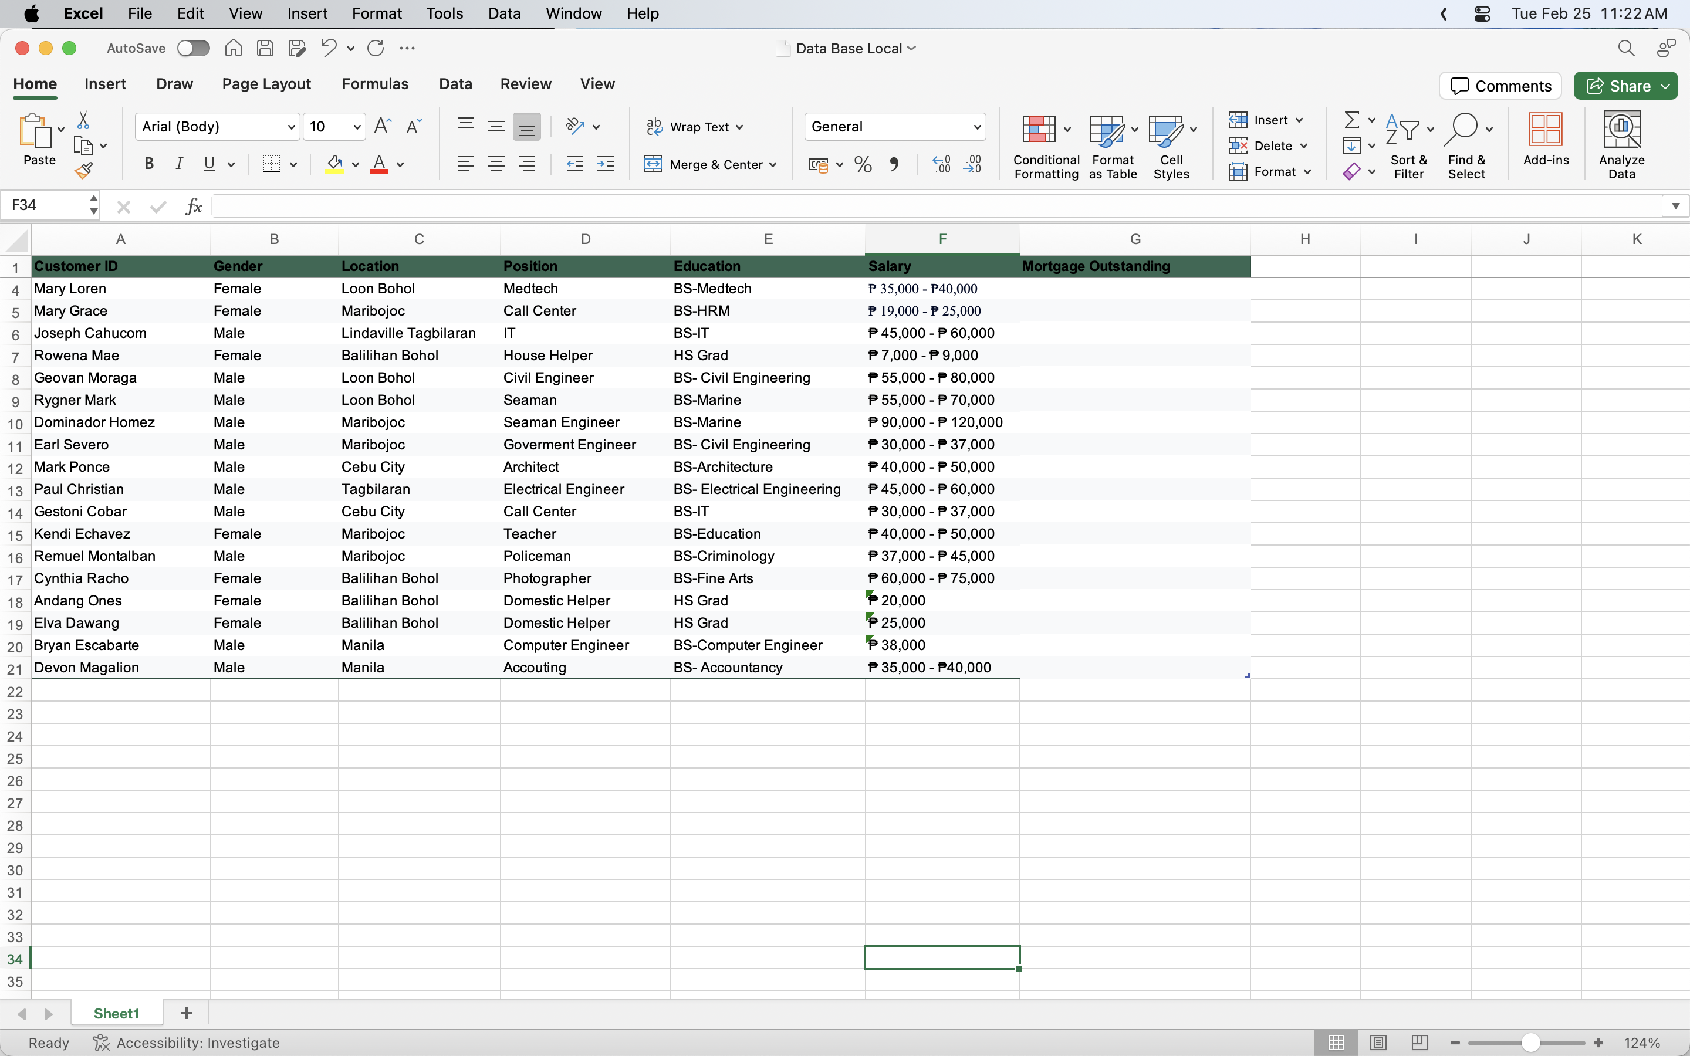Image resolution: width=1690 pixels, height=1056 pixels.
Task: Open the borders dropdown arrow
Action: [x=293, y=165]
